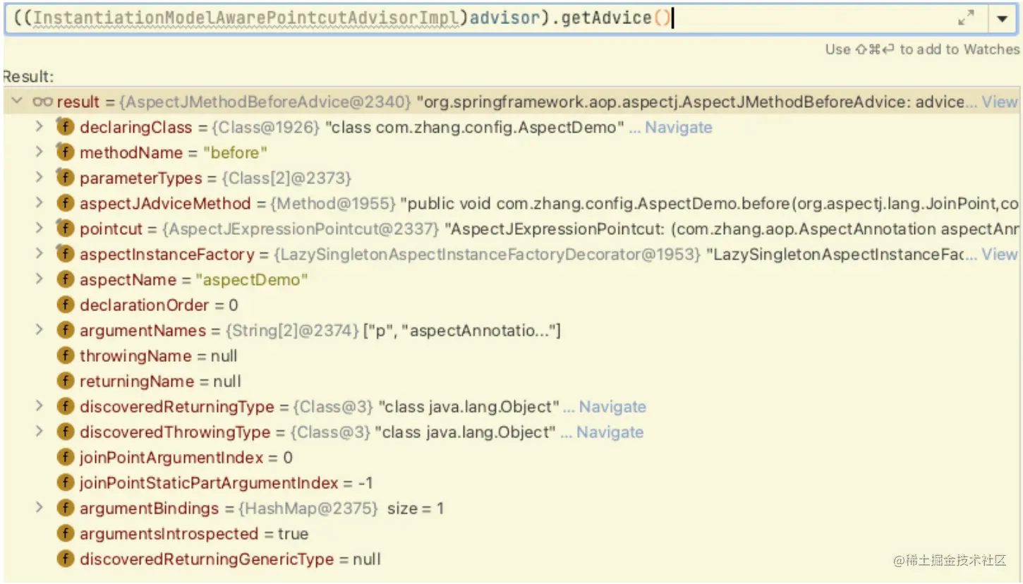Open the expression history dropdown arrow

click(1002, 19)
